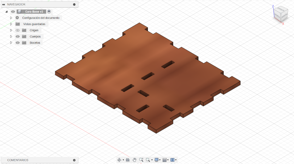294x164 pixels.
Task: Click the minus button on Navegador header
Action: 74,4
